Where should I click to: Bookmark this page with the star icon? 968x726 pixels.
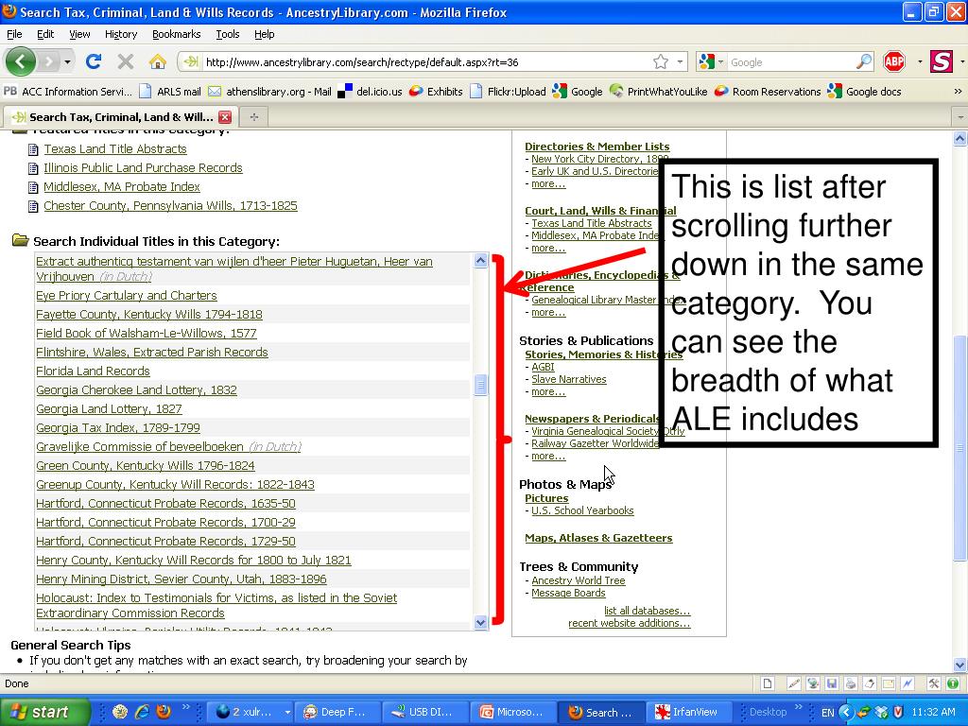click(661, 61)
